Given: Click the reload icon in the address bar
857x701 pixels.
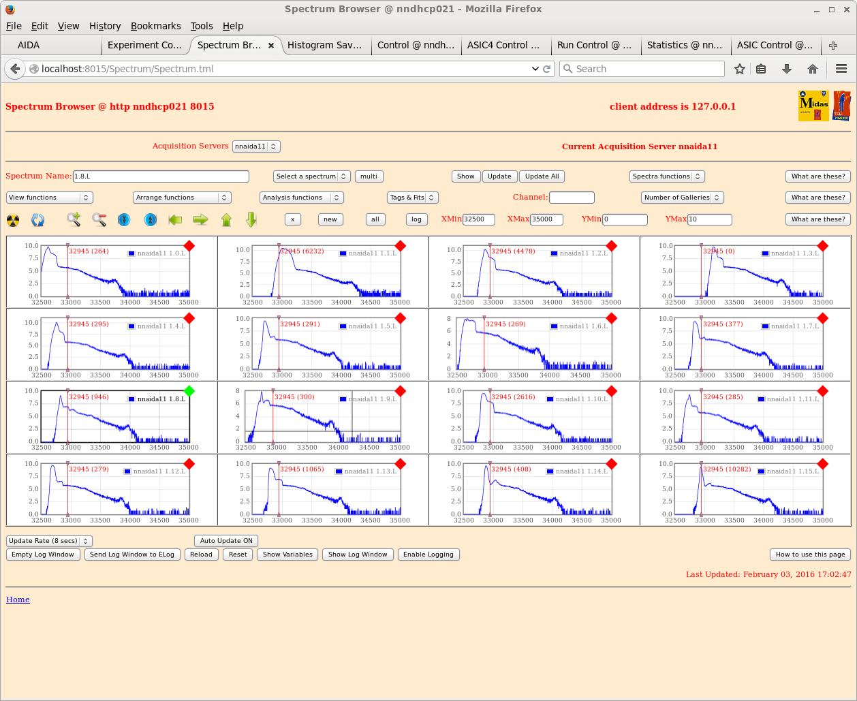Looking at the screenshot, I should [547, 69].
